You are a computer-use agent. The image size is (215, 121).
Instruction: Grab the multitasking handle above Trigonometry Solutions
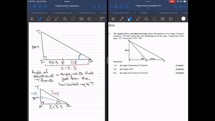click(x=67, y=1)
